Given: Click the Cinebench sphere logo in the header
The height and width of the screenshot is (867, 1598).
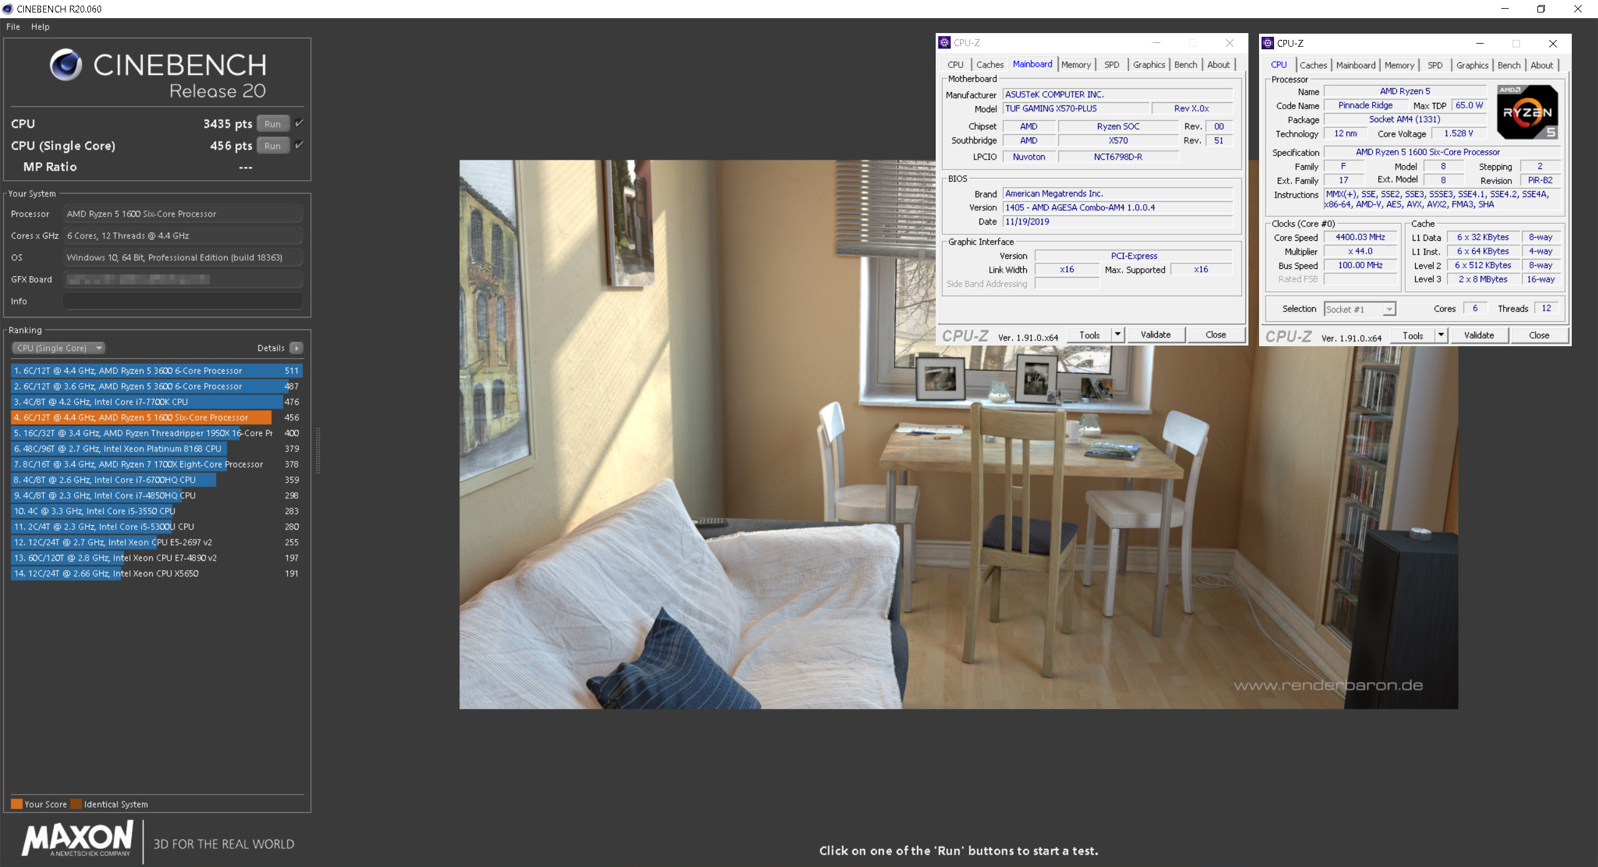Looking at the screenshot, I should point(66,65).
